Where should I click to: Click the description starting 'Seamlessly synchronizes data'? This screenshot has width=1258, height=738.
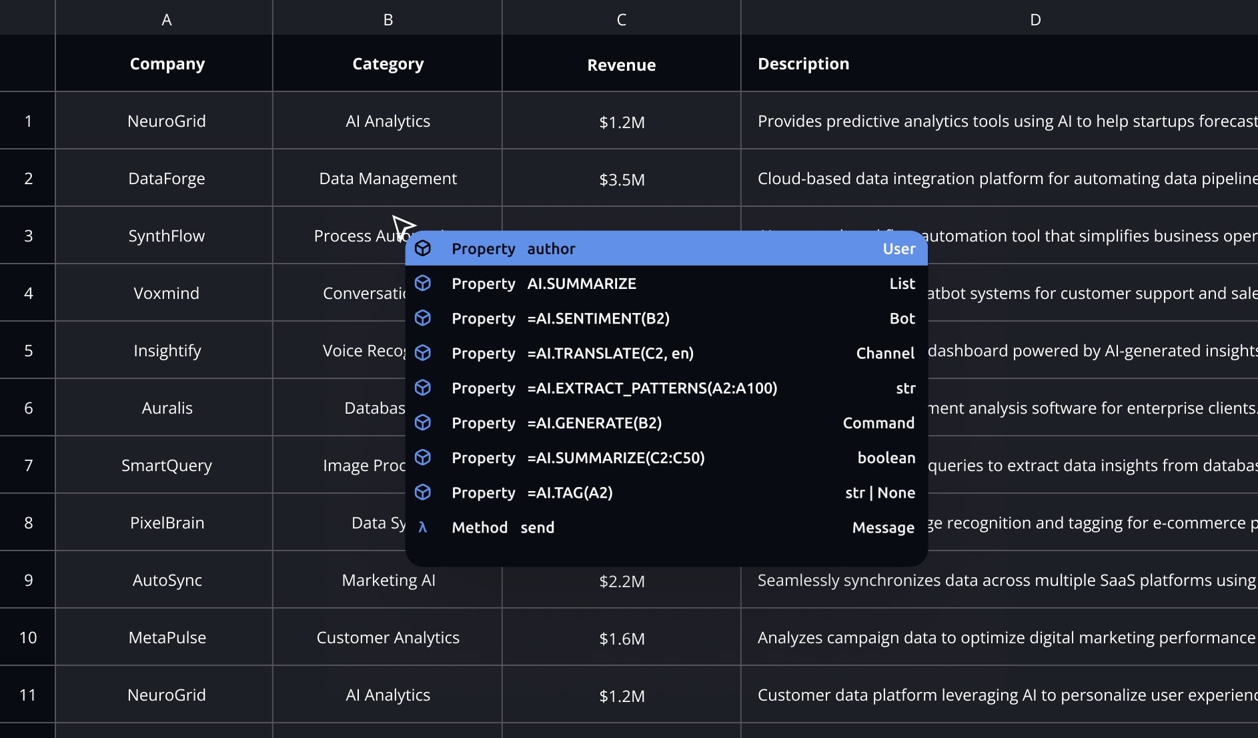(x=1000, y=579)
